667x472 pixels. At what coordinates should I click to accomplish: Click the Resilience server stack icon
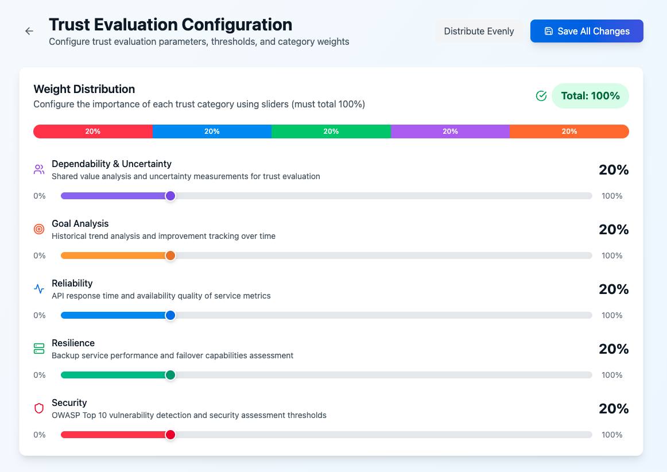click(x=38, y=348)
